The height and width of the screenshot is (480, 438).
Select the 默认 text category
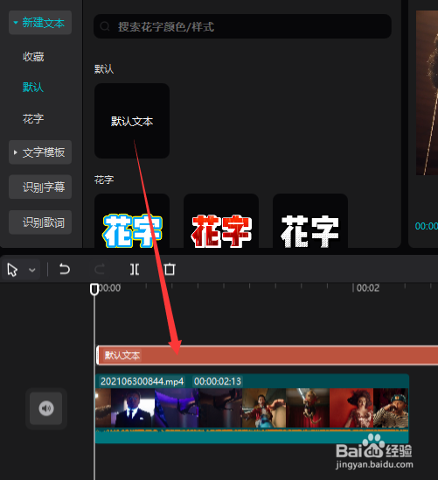[x=33, y=88]
